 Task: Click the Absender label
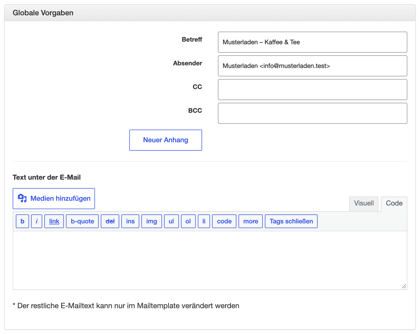188,63
